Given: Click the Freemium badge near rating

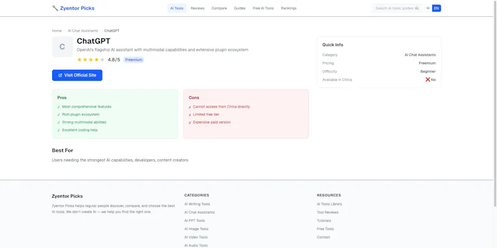Looking at the screenshot, I should pyautogui.click(x=134, y=60).
